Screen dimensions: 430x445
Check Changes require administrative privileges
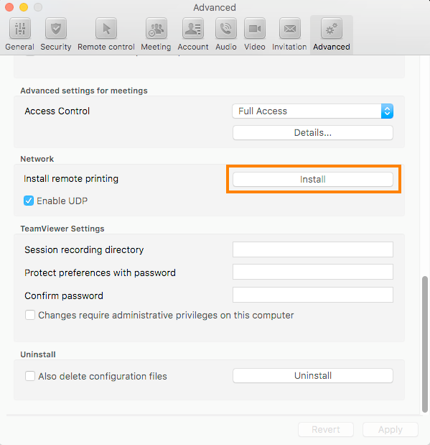[x=30, y=315]
